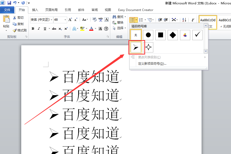Click the Clear Formatting icon

click(94, 19)
